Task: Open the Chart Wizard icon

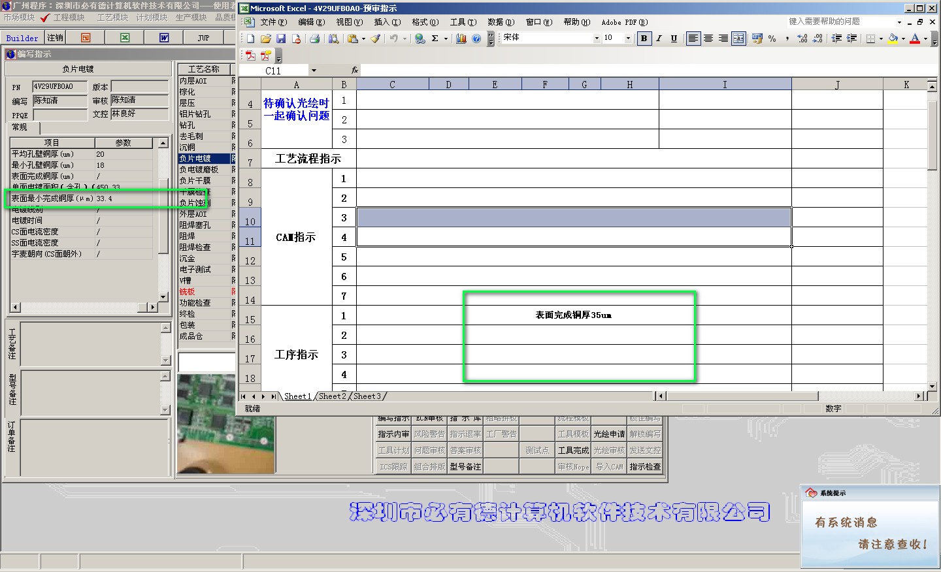Action: point(461,39)
